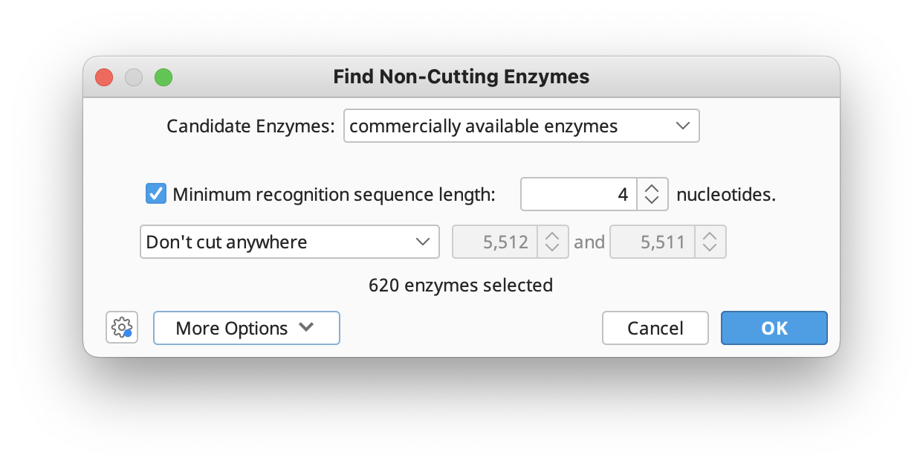The height and width of the screenshot is (467, 923).
Task: Close the Find Non-Cutting Enzymes dialog
Action: click(x=104, y=77)
